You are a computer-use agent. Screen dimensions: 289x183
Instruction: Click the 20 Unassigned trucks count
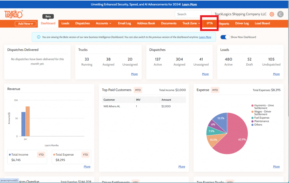point(130,59)
